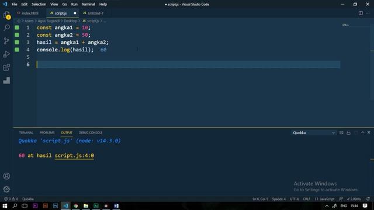Switch to the TERMINAL panel tab

pyautogui.click(x=26, y=132)
